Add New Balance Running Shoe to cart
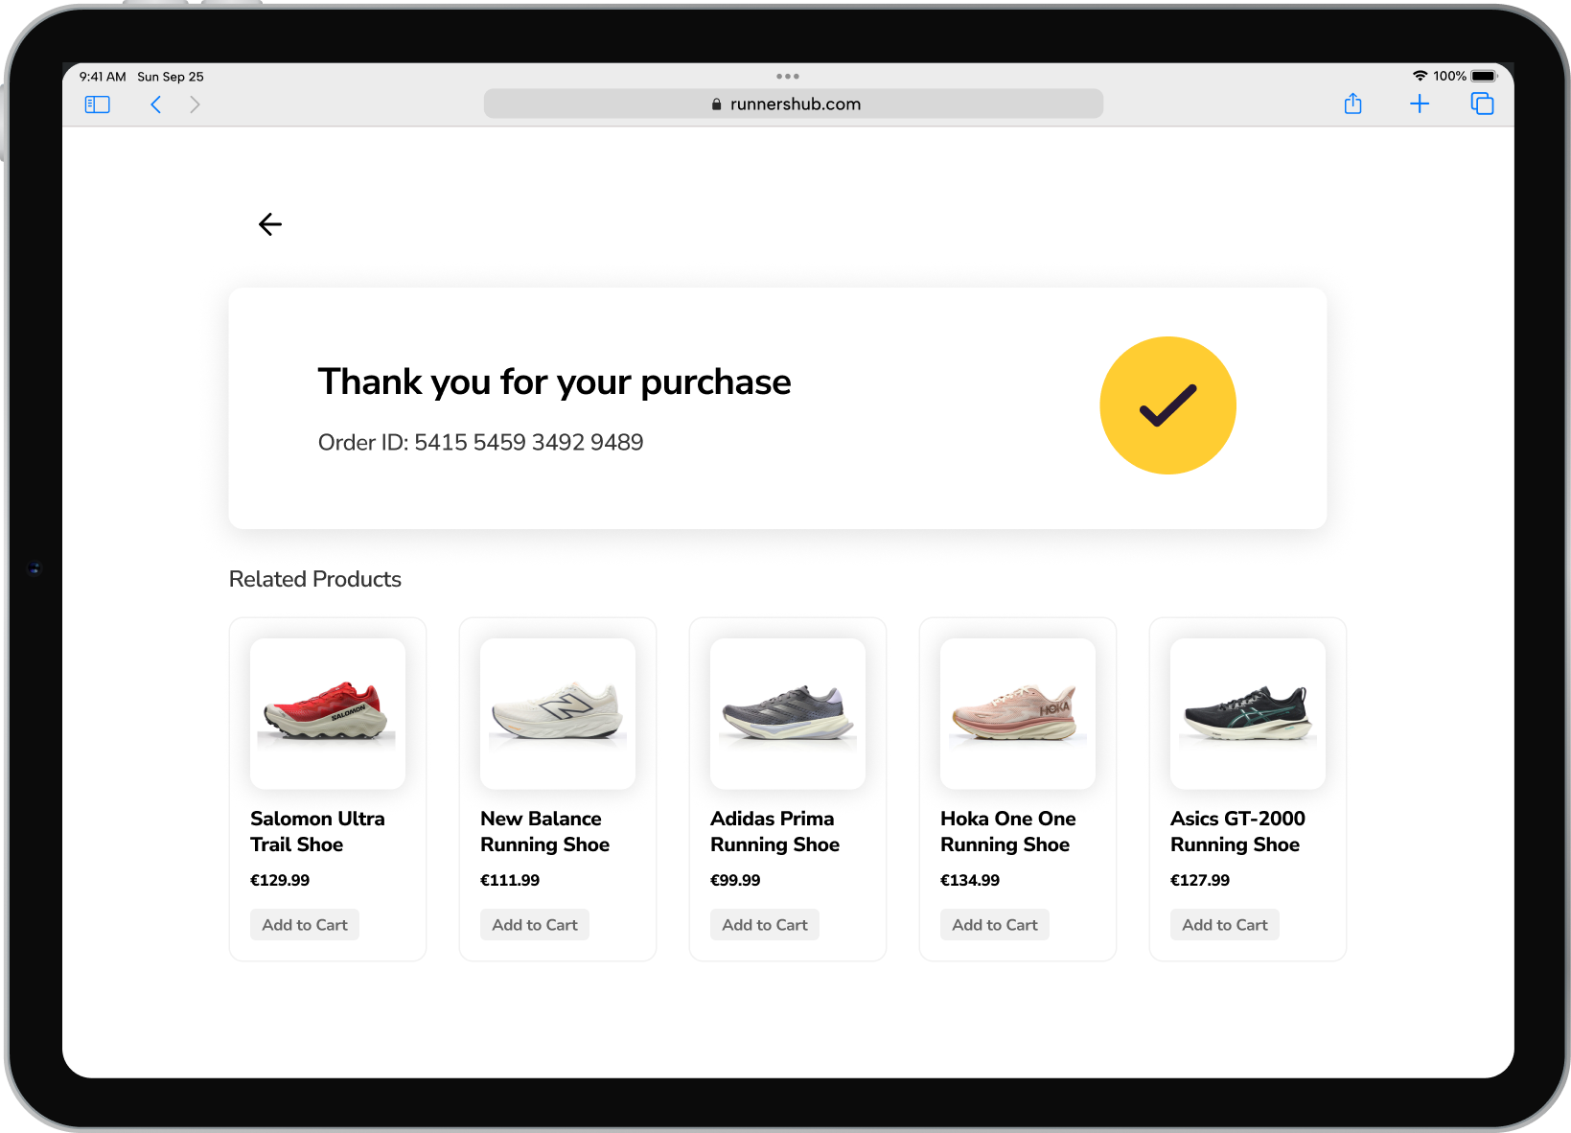 tap(535, 925)
